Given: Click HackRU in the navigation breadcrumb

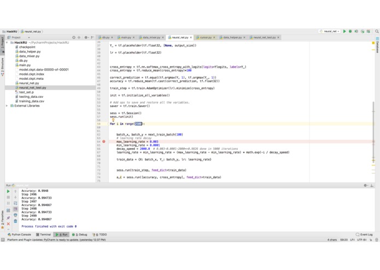Looking at the screenshot, I should (x=10, y=32).
